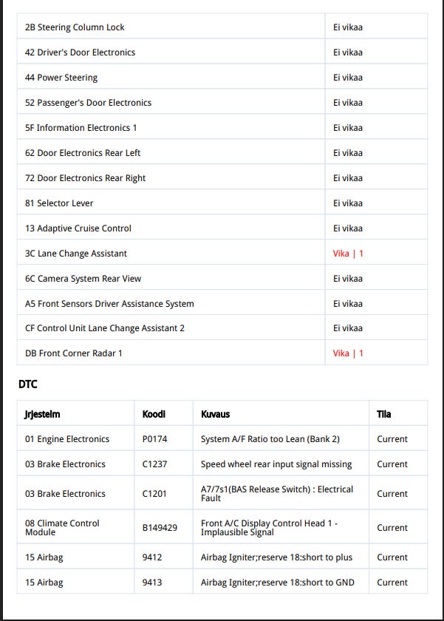Click red fault status for Front Corner Radar 1
The height and width of the screenshot is (621, 444).
pos(348,353)
